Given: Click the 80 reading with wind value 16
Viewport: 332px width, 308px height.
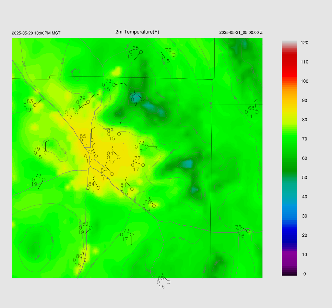Looking at the screenshot, I should coord(148,202).
